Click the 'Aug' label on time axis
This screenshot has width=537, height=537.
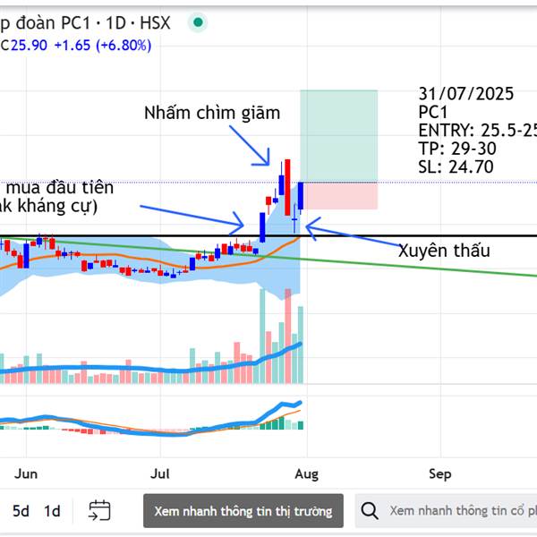point(306,474)
